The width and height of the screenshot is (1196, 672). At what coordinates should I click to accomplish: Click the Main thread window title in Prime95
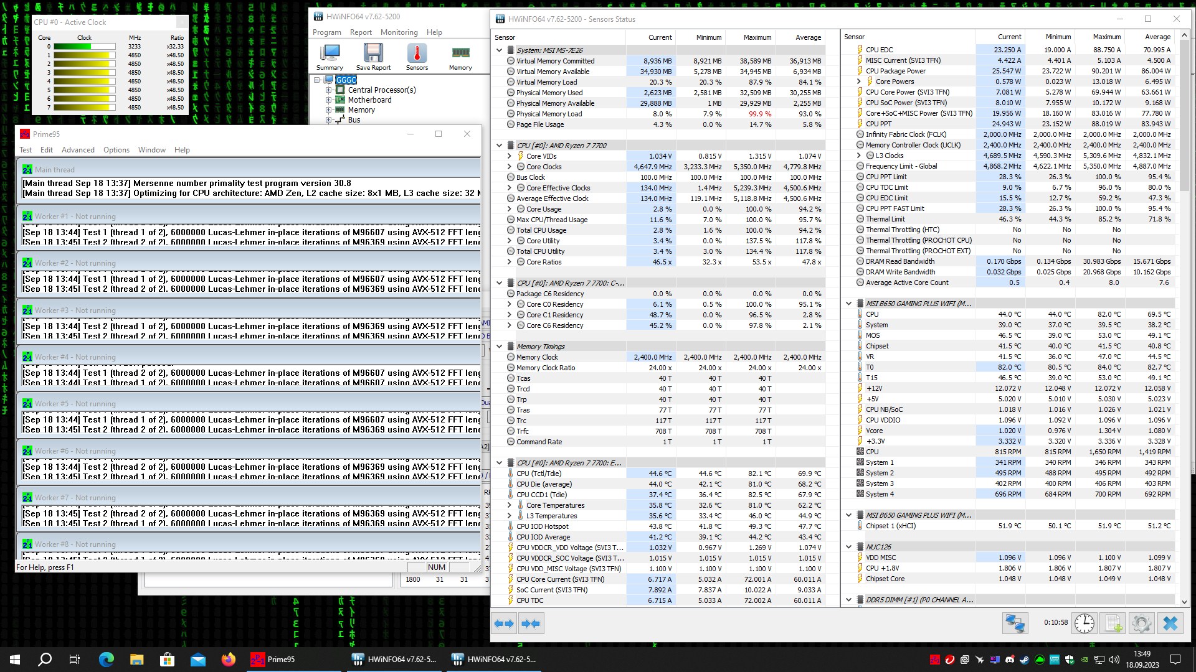click(55, 170)
